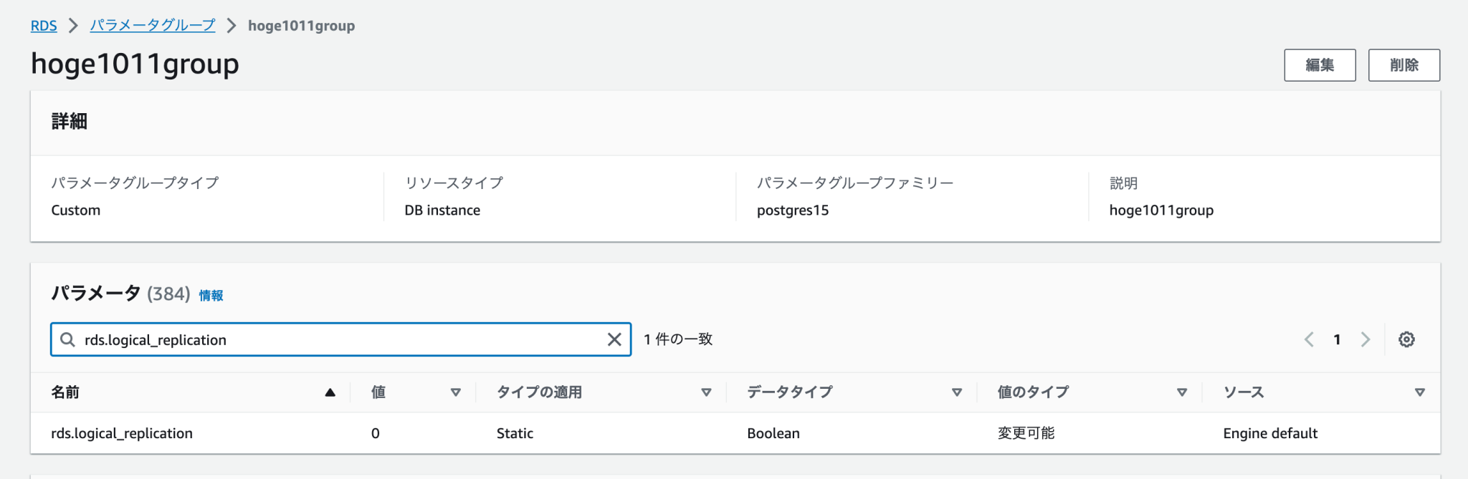
Task: Click the Static apply type cell
Action: (x=515, y=433)
